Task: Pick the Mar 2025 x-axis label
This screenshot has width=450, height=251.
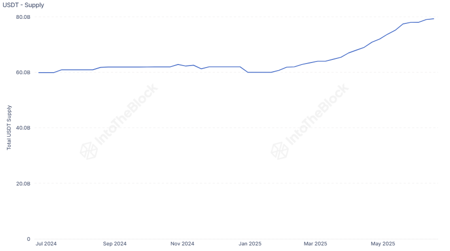Action: [x=316, y=244]
